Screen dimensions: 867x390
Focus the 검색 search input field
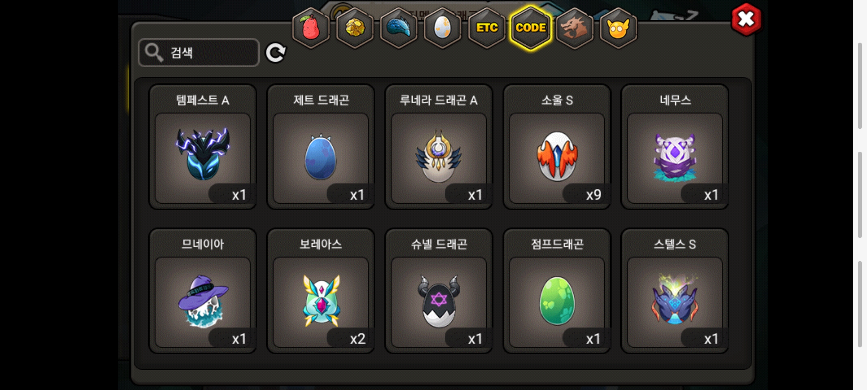click(199, 53)
